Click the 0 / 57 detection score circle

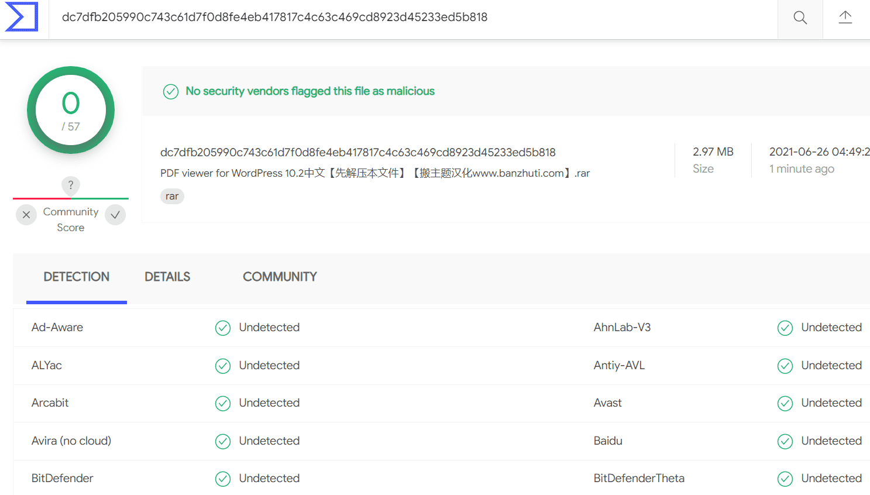pyautogui.click(x=71, y=110)
